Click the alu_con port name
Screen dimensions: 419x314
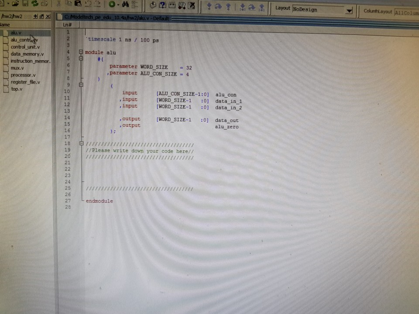pyautogui.click(x=226, y=95)
